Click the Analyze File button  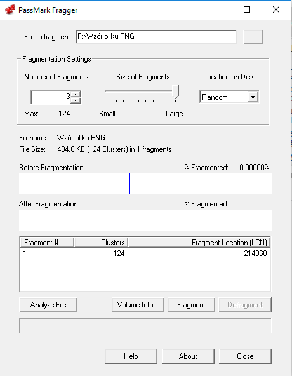pyautogui.click(x=48, y=305)
